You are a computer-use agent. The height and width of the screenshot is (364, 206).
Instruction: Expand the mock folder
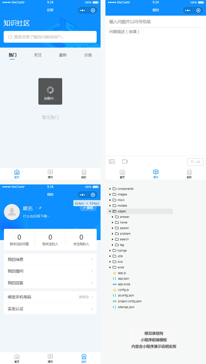[110, 200]
